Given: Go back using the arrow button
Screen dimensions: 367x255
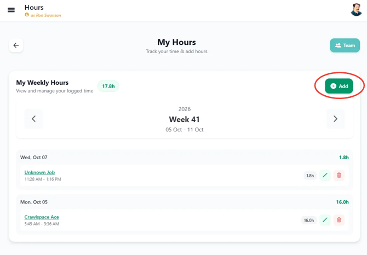Looking at the screenshot, I should [16, 45].
